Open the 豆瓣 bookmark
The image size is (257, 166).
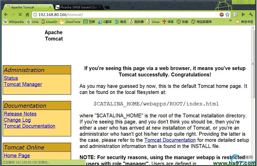pyautogui.click(x=89, y=22)
